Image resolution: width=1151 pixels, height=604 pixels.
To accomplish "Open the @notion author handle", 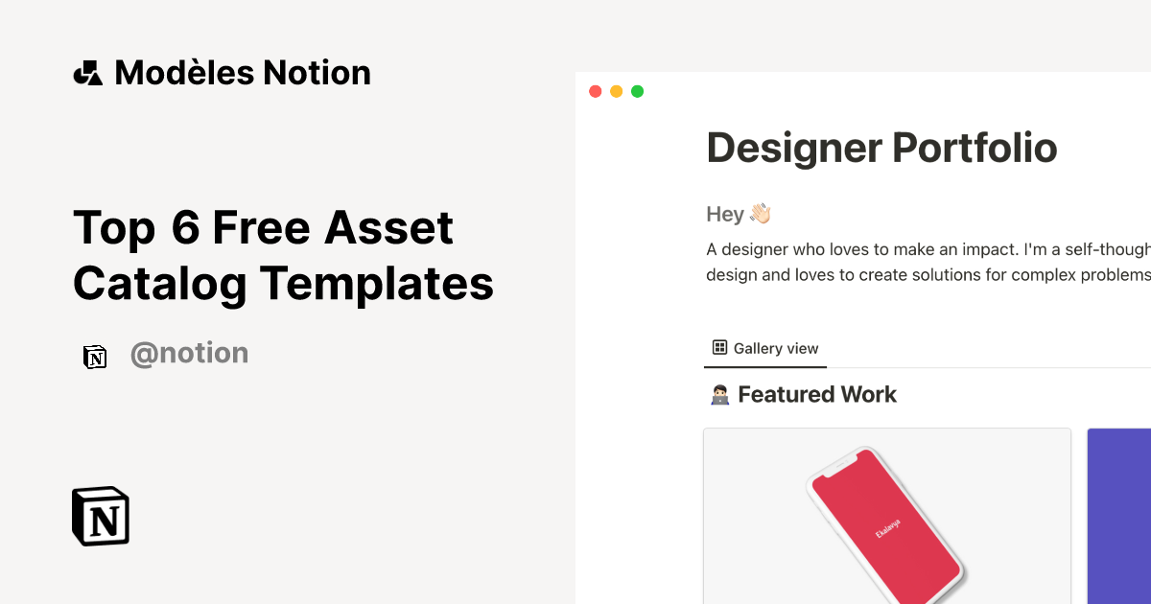I will tap(189, 354).
